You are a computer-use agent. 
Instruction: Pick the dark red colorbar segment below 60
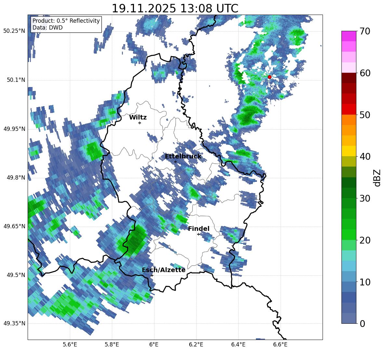pyautogui.click(x=349, y=78)
